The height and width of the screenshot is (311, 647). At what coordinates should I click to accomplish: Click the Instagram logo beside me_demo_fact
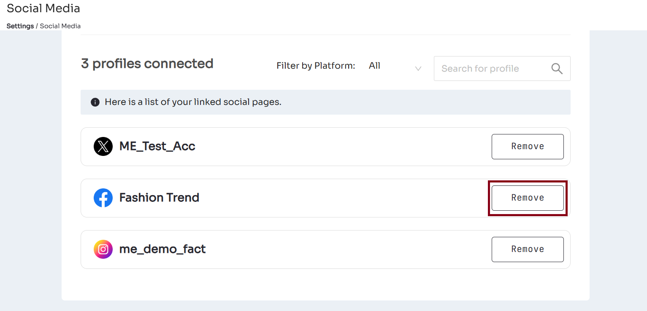pos(103,249)
